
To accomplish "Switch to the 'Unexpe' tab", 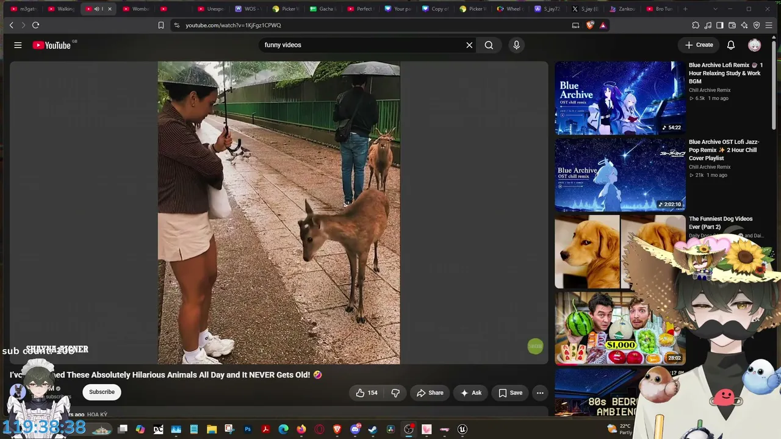I will (x=211, y=9).
